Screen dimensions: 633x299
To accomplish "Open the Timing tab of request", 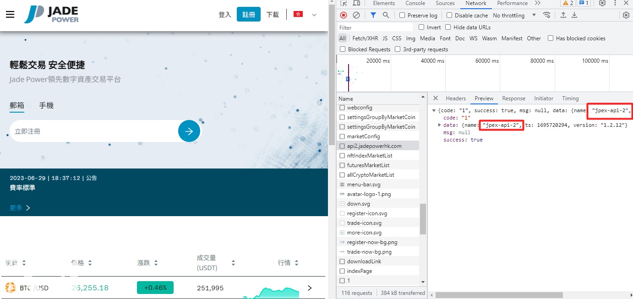I will (x=570, y=98).
